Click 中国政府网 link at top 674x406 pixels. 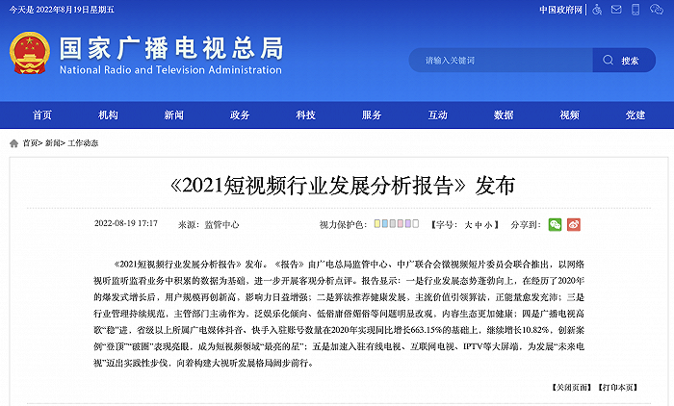pos(563,10)
